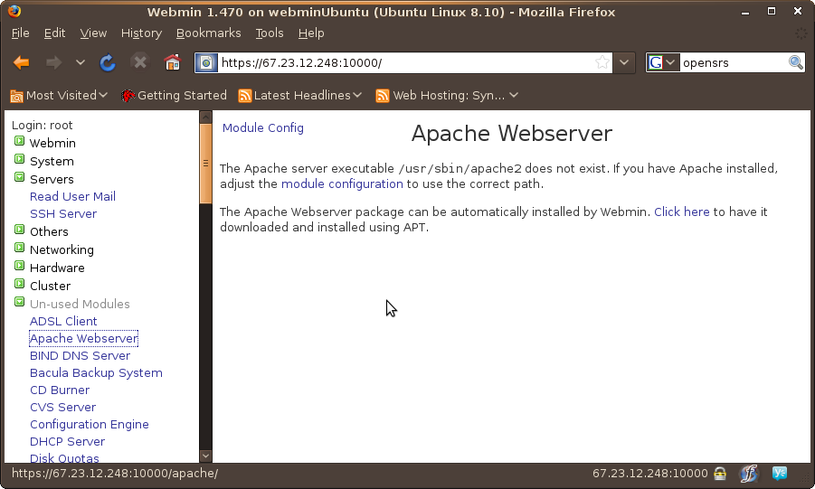
Task: Click the Firefox logo in title bar
Action: 14,12
